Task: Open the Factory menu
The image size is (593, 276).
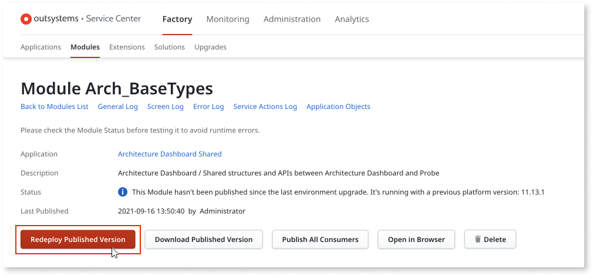Action: coord(177,19)
